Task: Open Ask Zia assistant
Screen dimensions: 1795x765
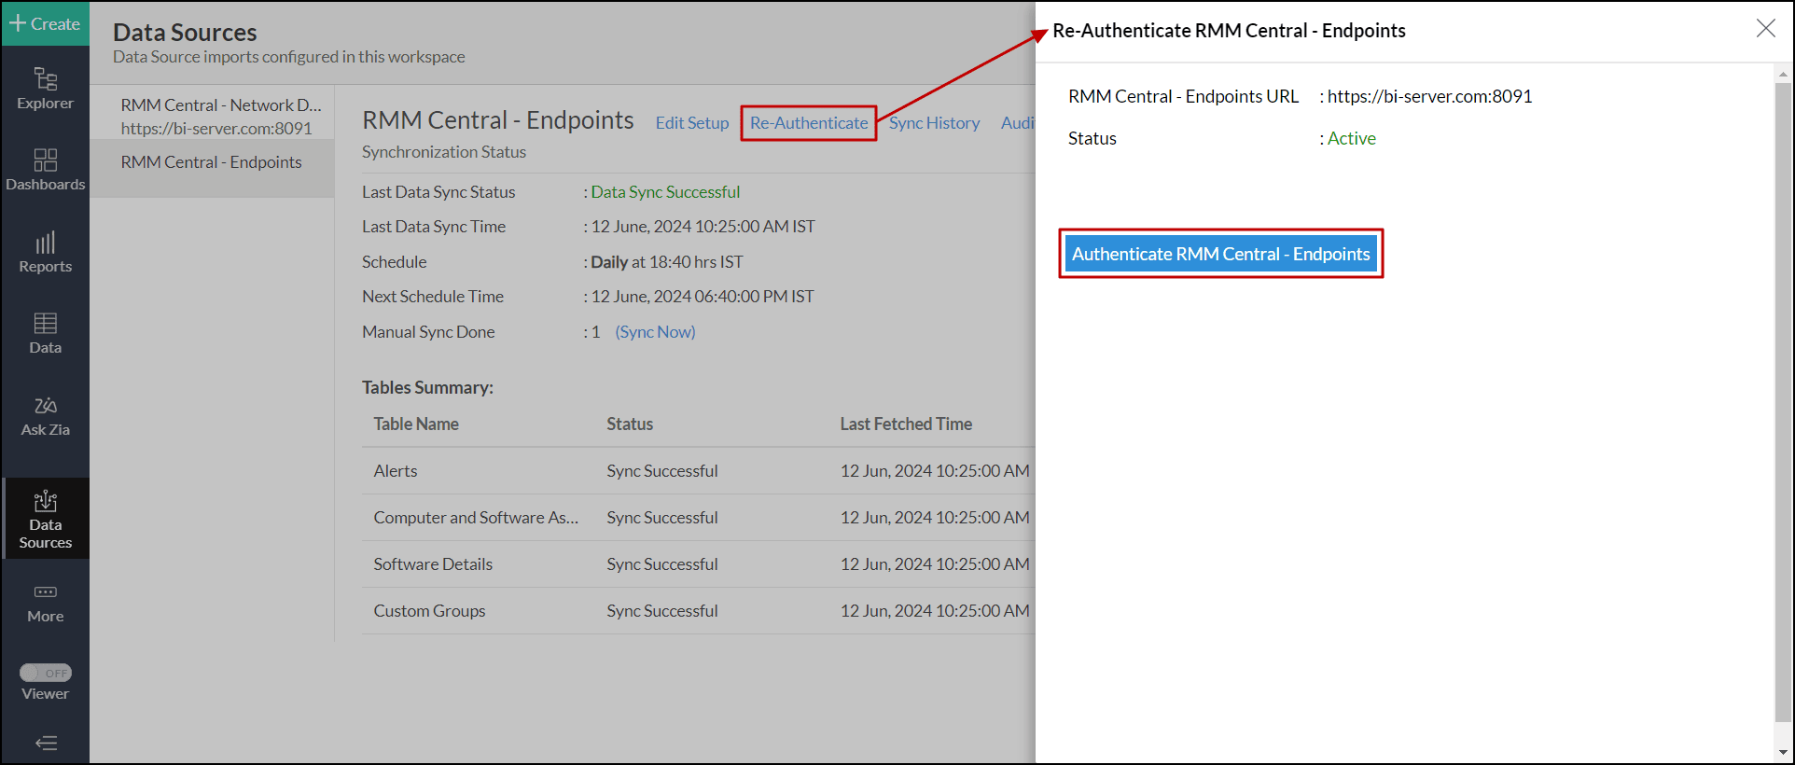Action: (45, 415)
